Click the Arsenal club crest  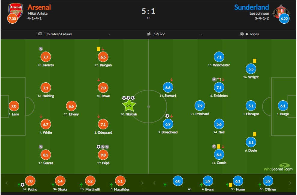(16, 11)
